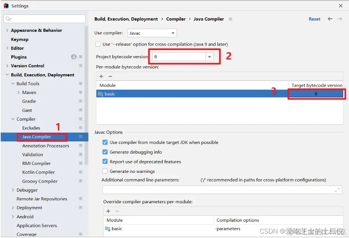Image resolution: width=349 pixels, height=238 pixels.
Task: Click the Compiler breadcrumb
Action: point(176,19)
